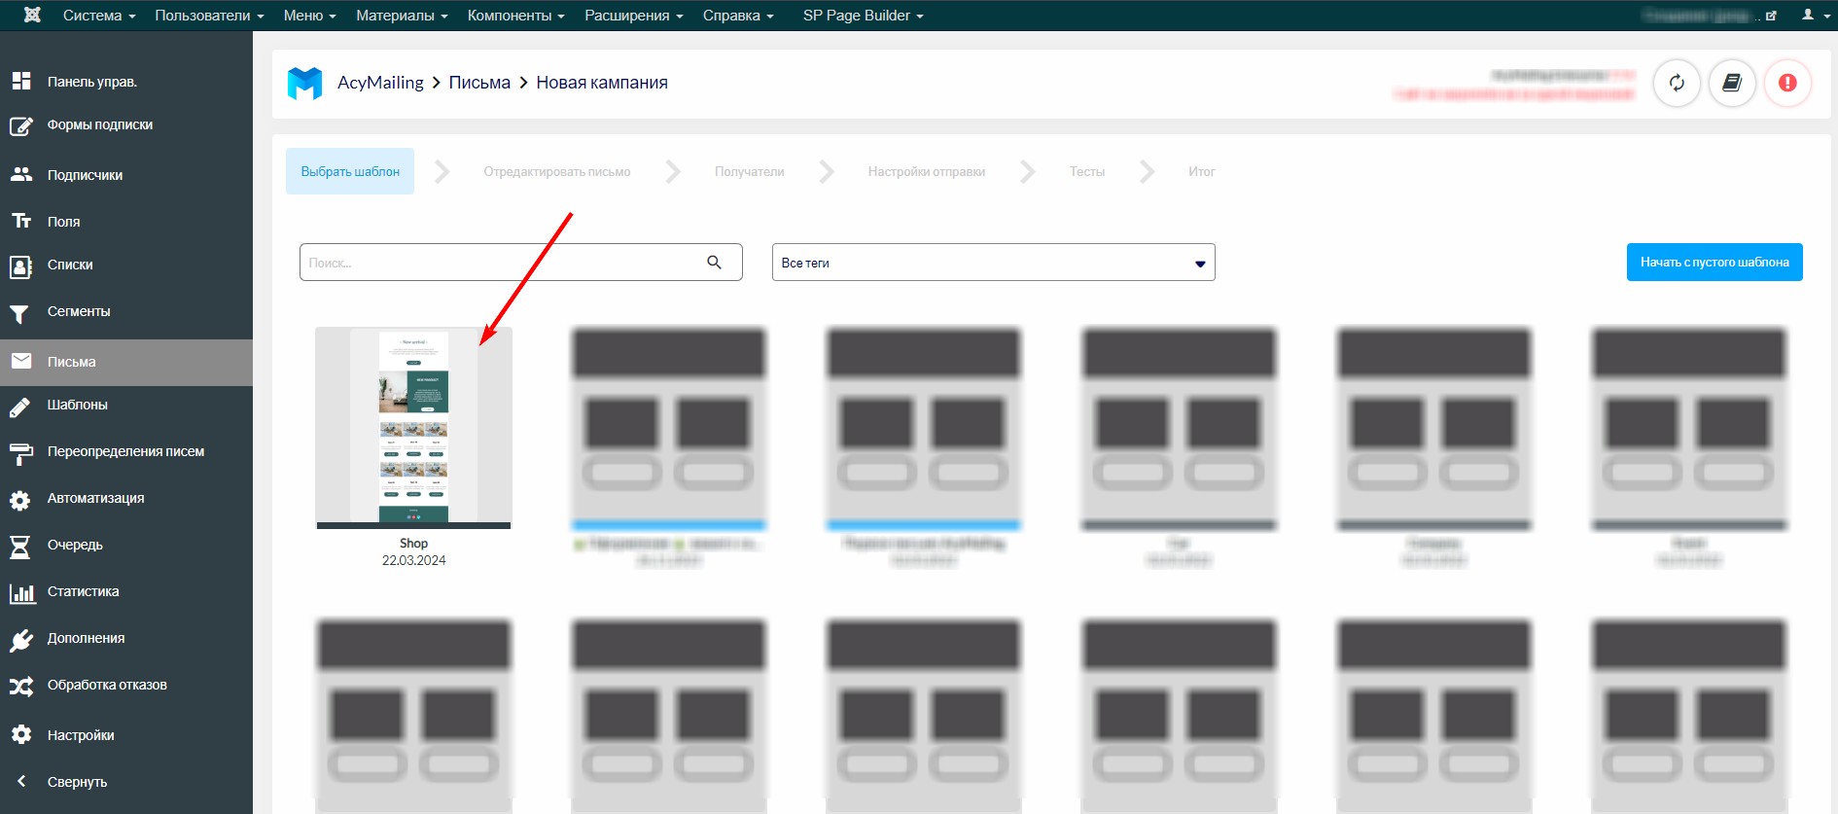Click the Письма breadcrumb link

(479, 83)
